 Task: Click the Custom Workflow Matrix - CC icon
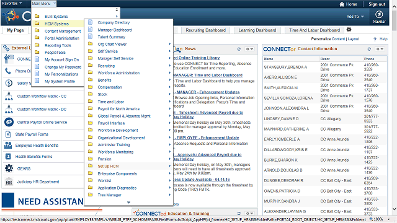[x=9, y=96]
